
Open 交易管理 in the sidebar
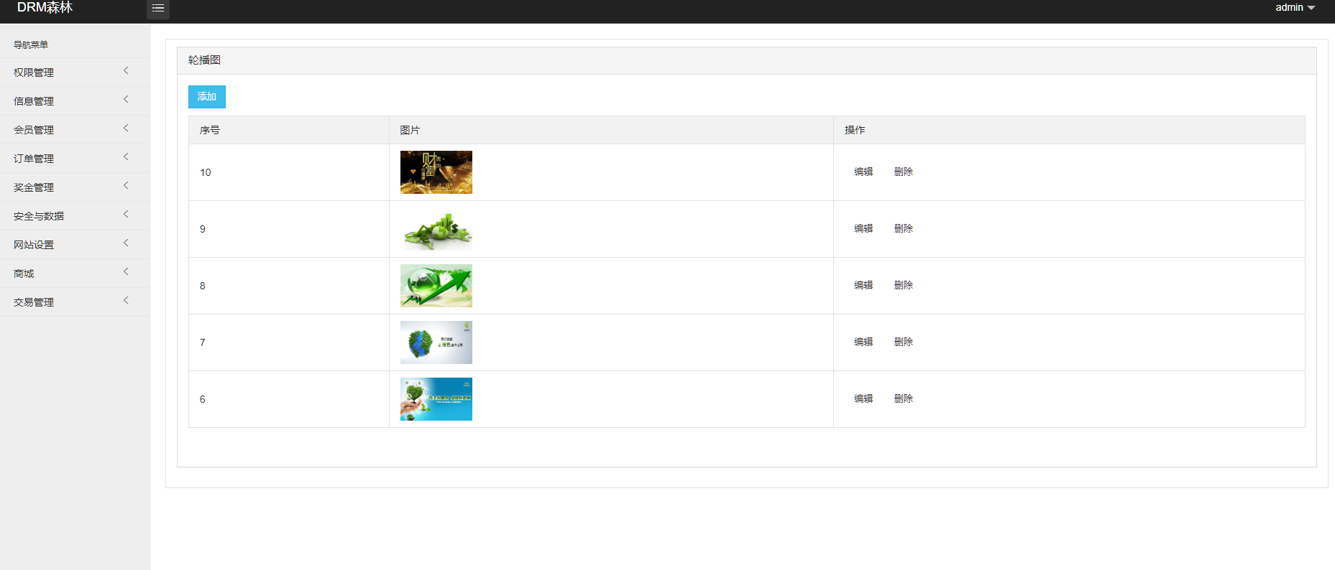coord(34,302)
